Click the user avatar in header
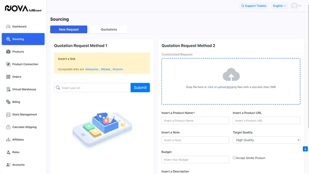Image resolution: width=309 pixels, height=174 pixels. tap(294, 6)
